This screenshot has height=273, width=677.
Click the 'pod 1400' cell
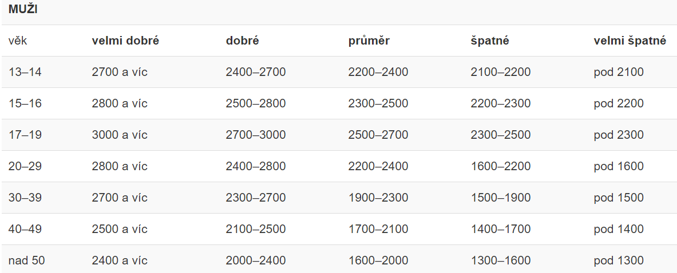[x=618, y=229]
